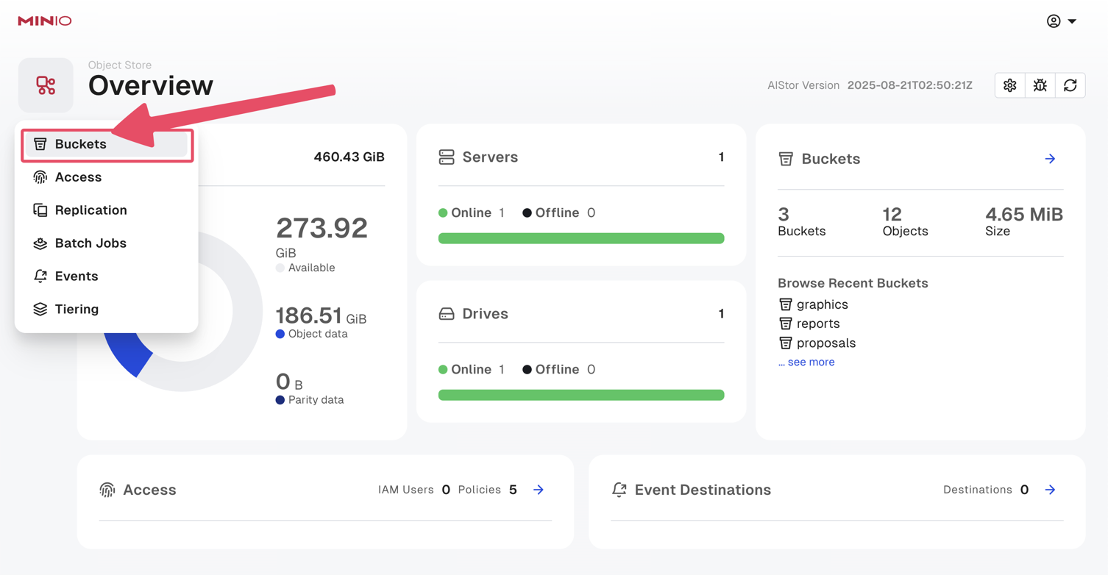Open Event Destinations using the arrow
Image resolution: width=1108 pixels, height=575 pixels.
[x=1050, y=490]
